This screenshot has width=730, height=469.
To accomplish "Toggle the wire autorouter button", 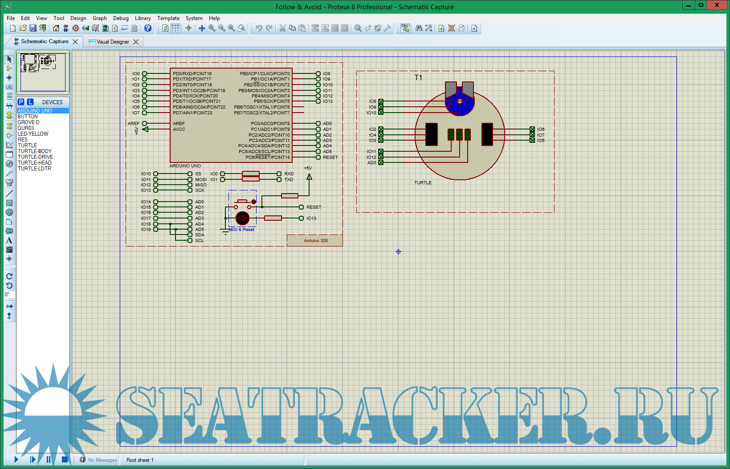I will pyautogui.click(x=405, y=28).
